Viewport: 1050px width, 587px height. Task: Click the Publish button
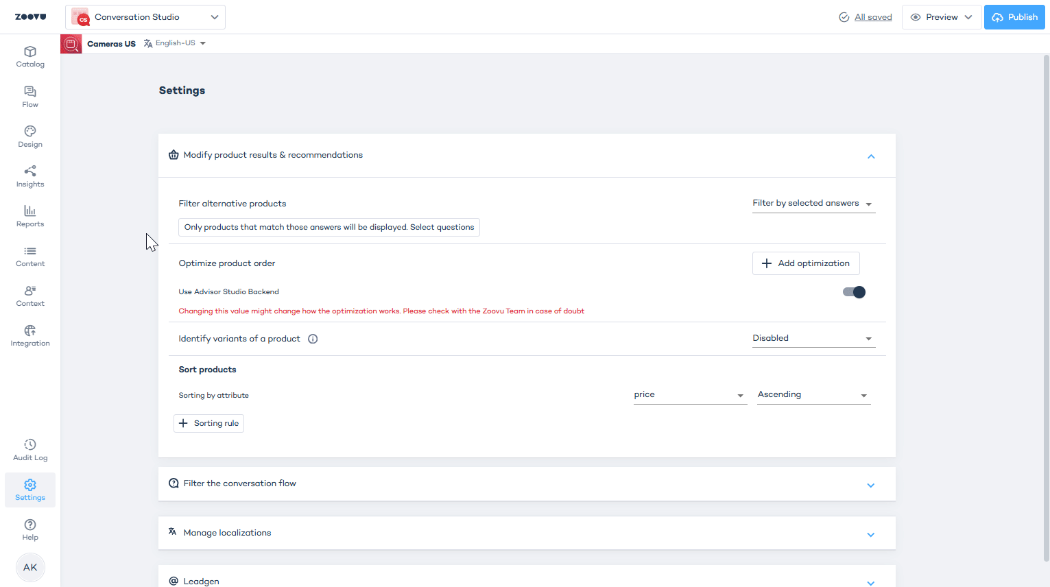click(x=1014, y=17)
